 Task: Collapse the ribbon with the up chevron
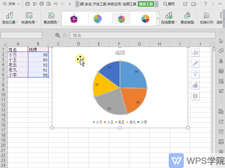220,4
